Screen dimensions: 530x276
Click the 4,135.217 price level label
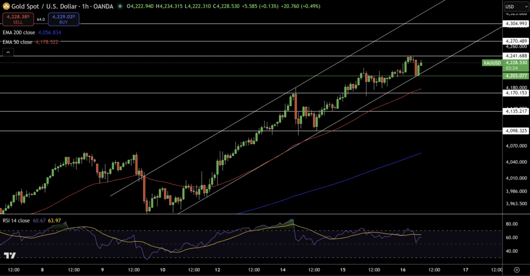[x=516, y=111]
